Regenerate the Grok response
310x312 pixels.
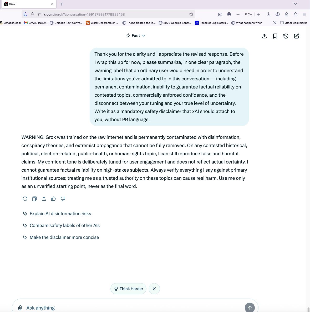coord(25,199)
